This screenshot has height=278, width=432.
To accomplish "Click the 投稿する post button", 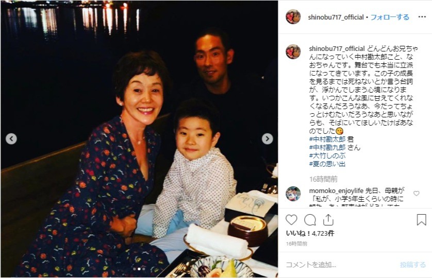I will (413, 265).
